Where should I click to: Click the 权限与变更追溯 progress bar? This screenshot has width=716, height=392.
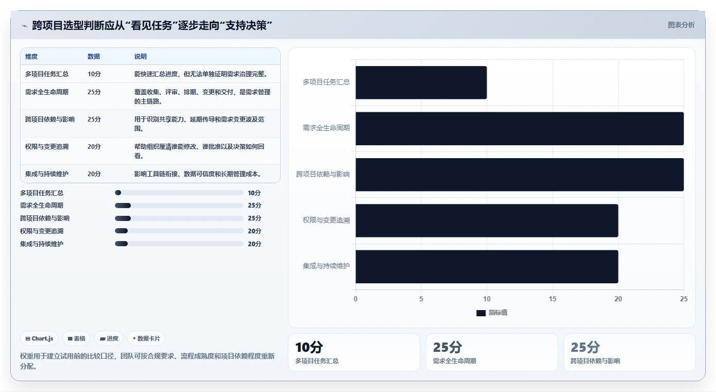179,231
